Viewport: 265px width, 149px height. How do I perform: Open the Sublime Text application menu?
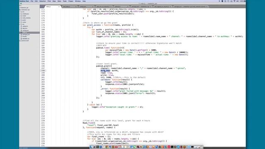24,1
